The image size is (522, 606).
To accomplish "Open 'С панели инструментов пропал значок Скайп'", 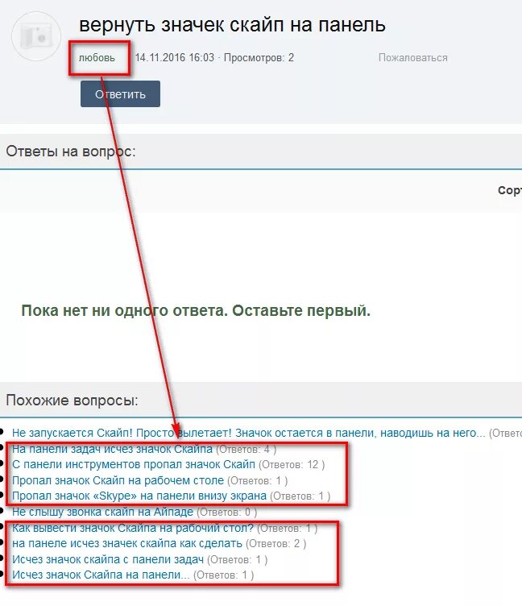I will click(x=133, y=464).
